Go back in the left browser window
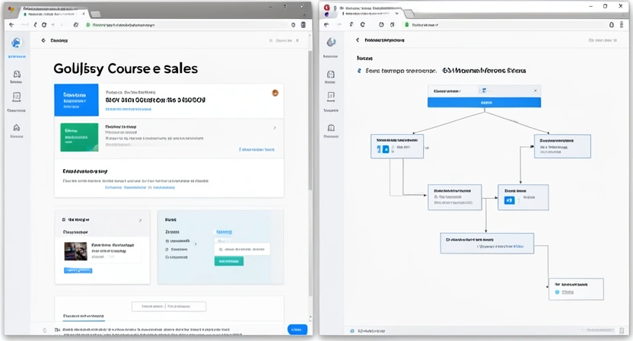 11,24
